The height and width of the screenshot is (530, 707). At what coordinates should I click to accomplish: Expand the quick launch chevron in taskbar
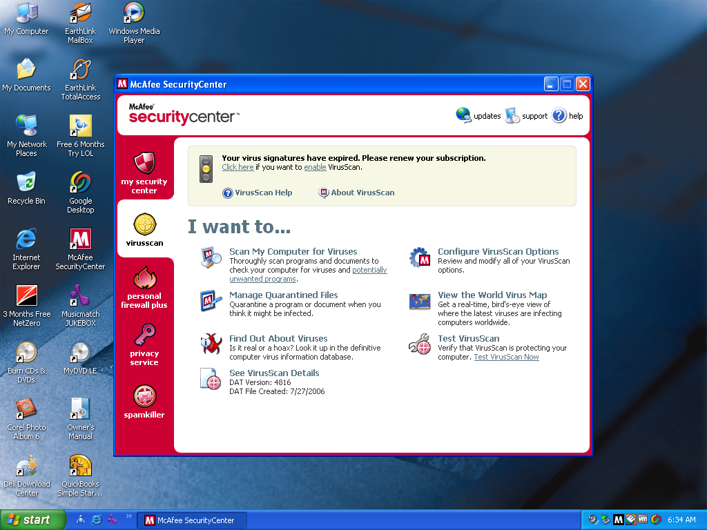click(129, 516)
